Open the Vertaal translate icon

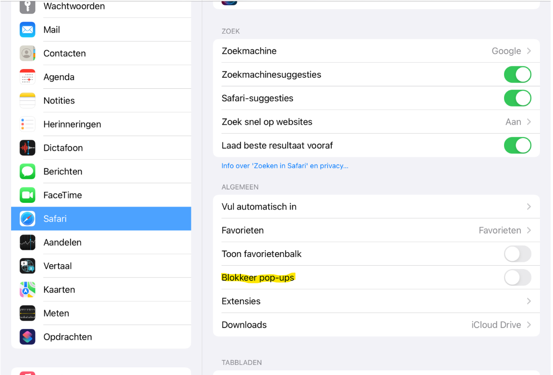[x=27, y=266]
